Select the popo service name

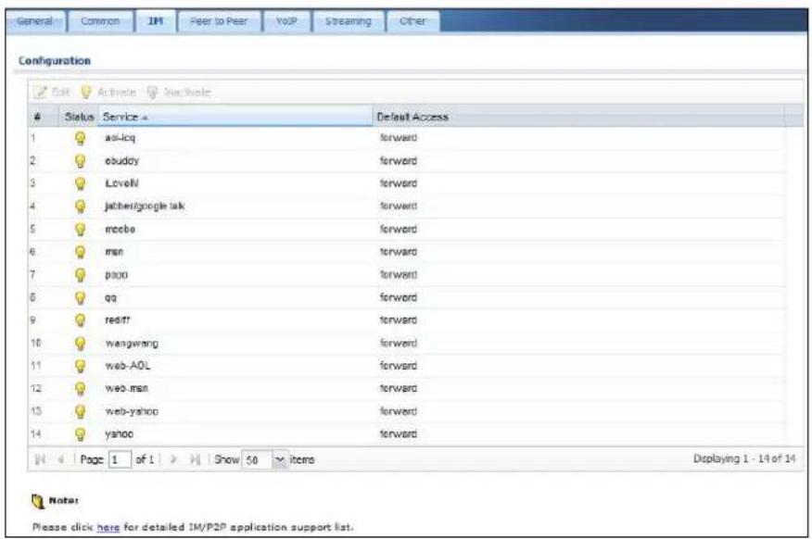coord(116,275)
